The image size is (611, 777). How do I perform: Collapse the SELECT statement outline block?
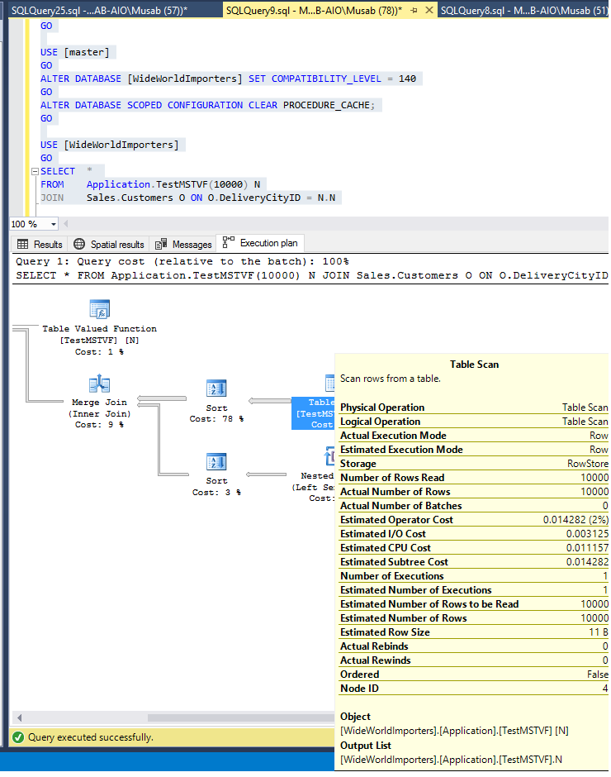[34, 171]
